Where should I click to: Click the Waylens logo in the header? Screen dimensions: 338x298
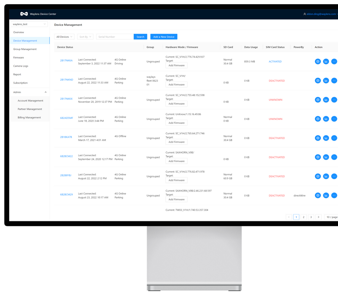(x=24, y=14)
